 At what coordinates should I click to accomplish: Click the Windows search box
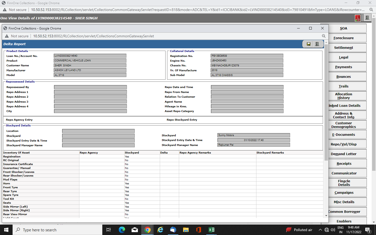[57, 230]
